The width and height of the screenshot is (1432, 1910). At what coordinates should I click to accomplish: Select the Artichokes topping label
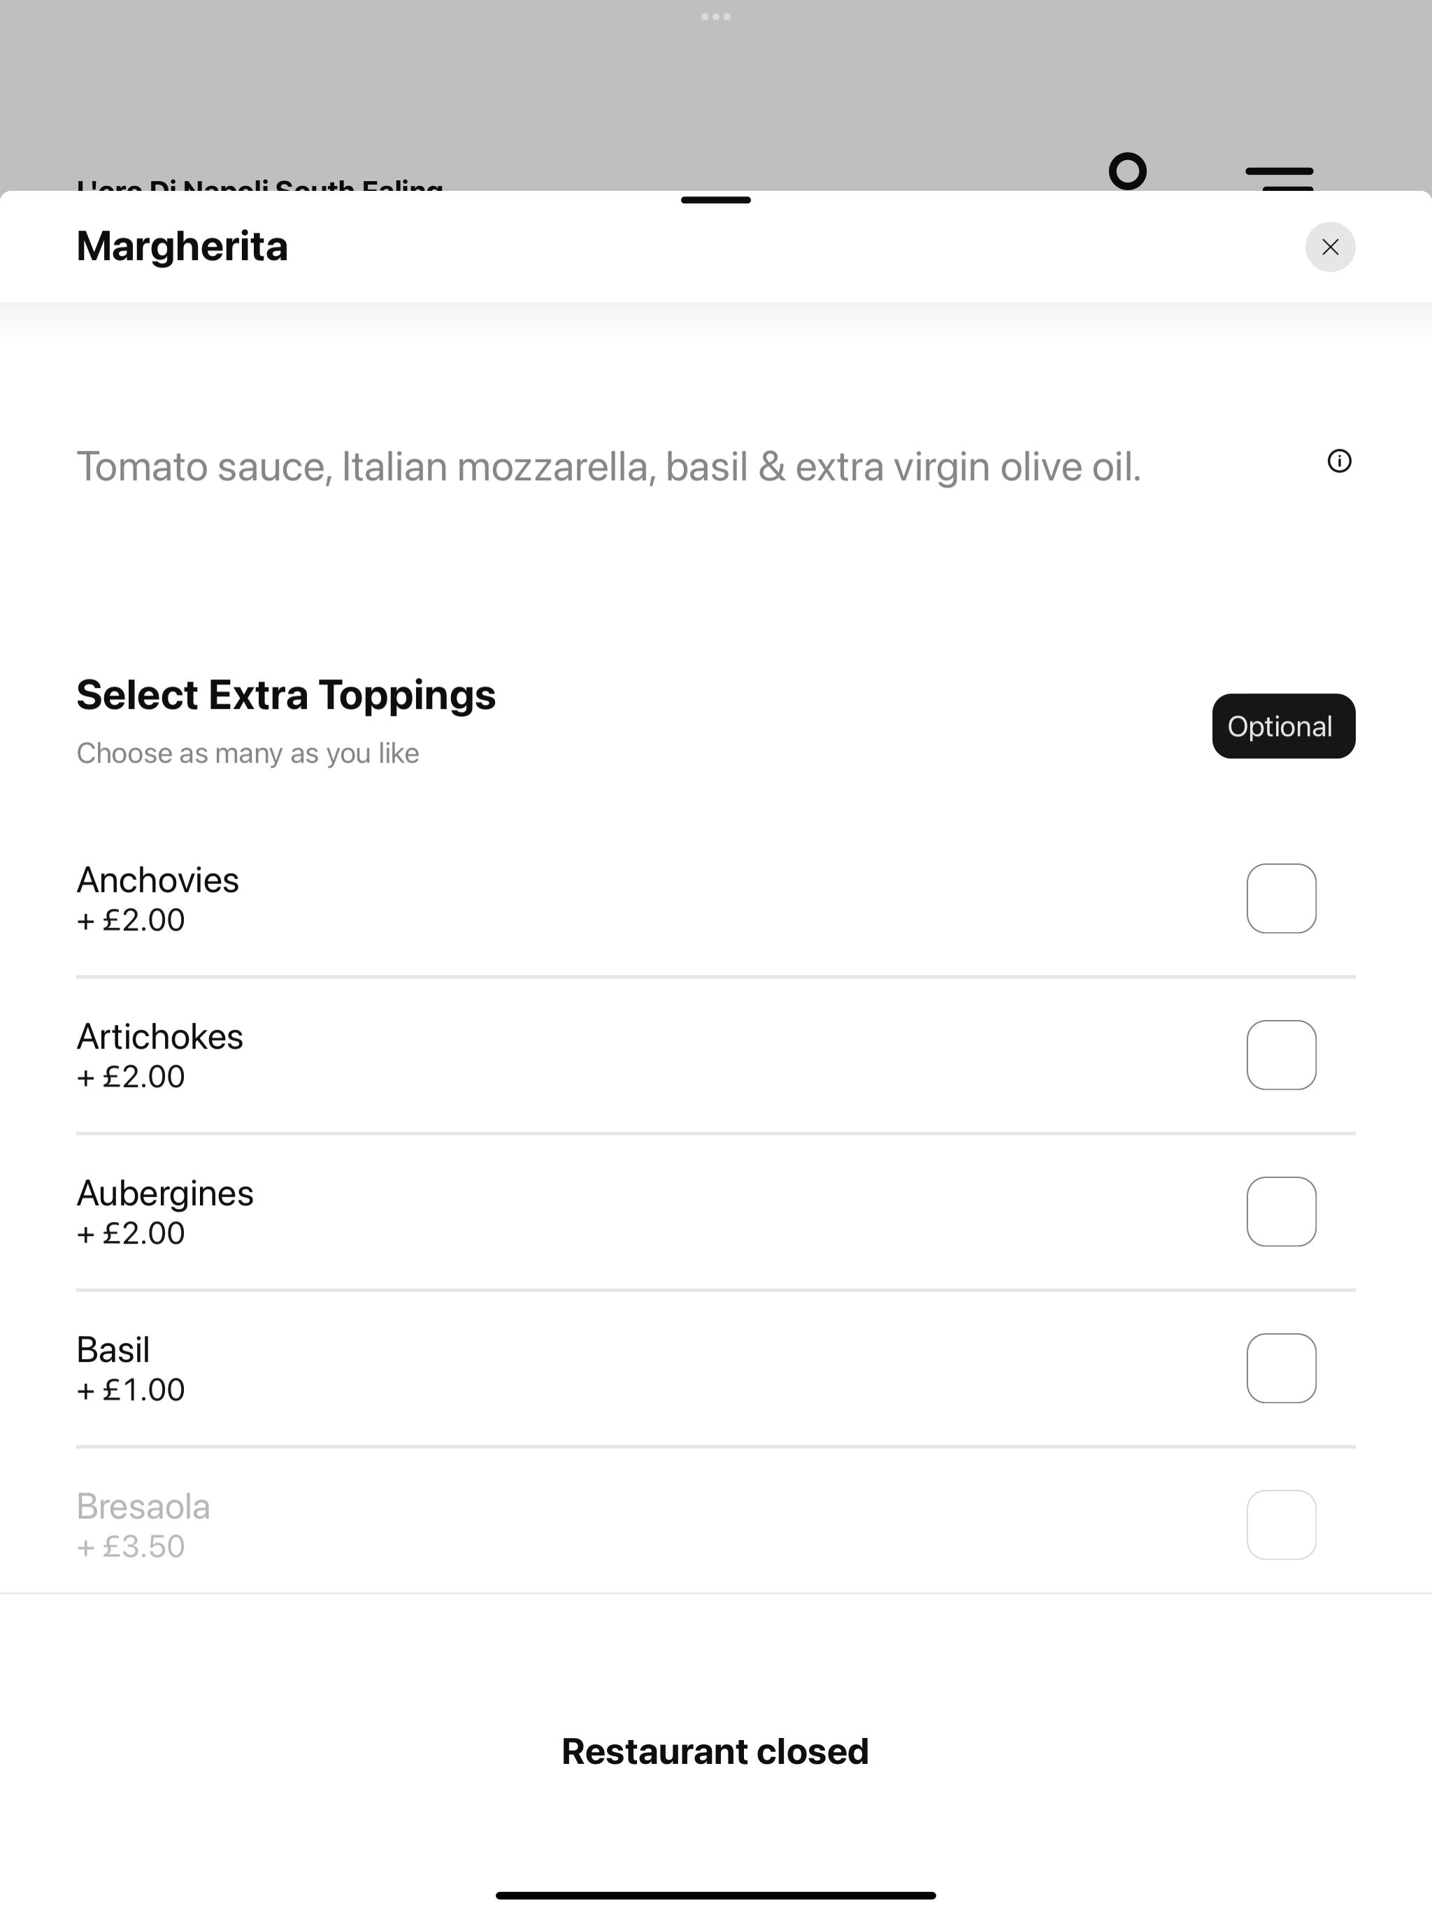160,1036
